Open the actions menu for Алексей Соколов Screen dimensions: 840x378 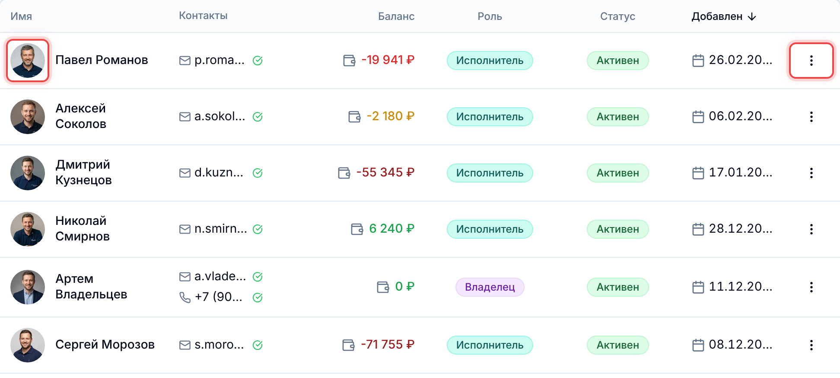(x=811, y=117)
